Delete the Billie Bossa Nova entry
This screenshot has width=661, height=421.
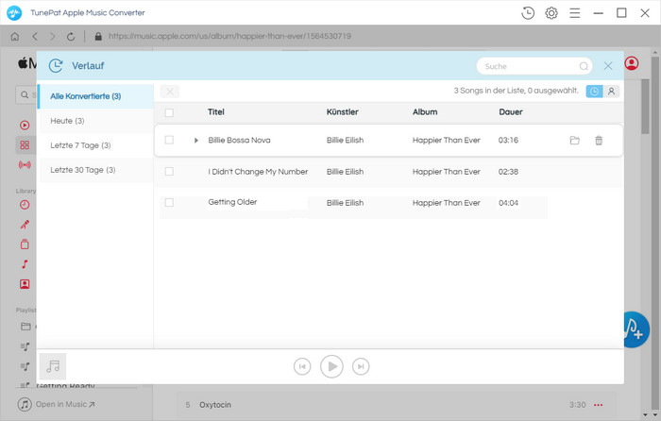coord(599,141)
